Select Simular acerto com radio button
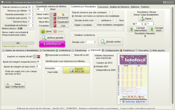175x110 pixels. [73, 20]
